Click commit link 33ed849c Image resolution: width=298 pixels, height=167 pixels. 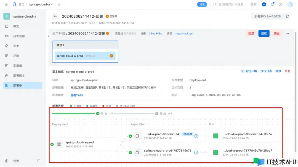coord(155,34)
